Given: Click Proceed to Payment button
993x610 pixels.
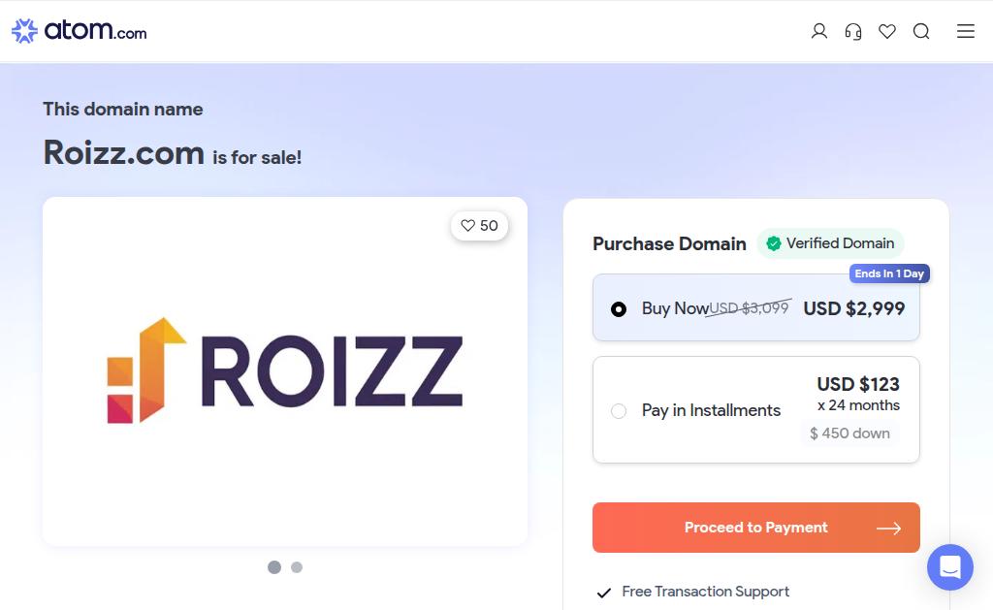Looking at the screenshot, I should click(x=755, y=528).
